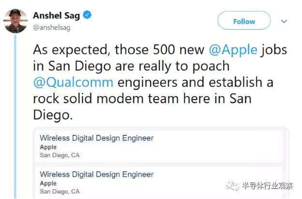Open the first Wireless Digital Design Engineer listing
Image resolution: width=302 pixels, height=199 pixels.
point(96,138)
